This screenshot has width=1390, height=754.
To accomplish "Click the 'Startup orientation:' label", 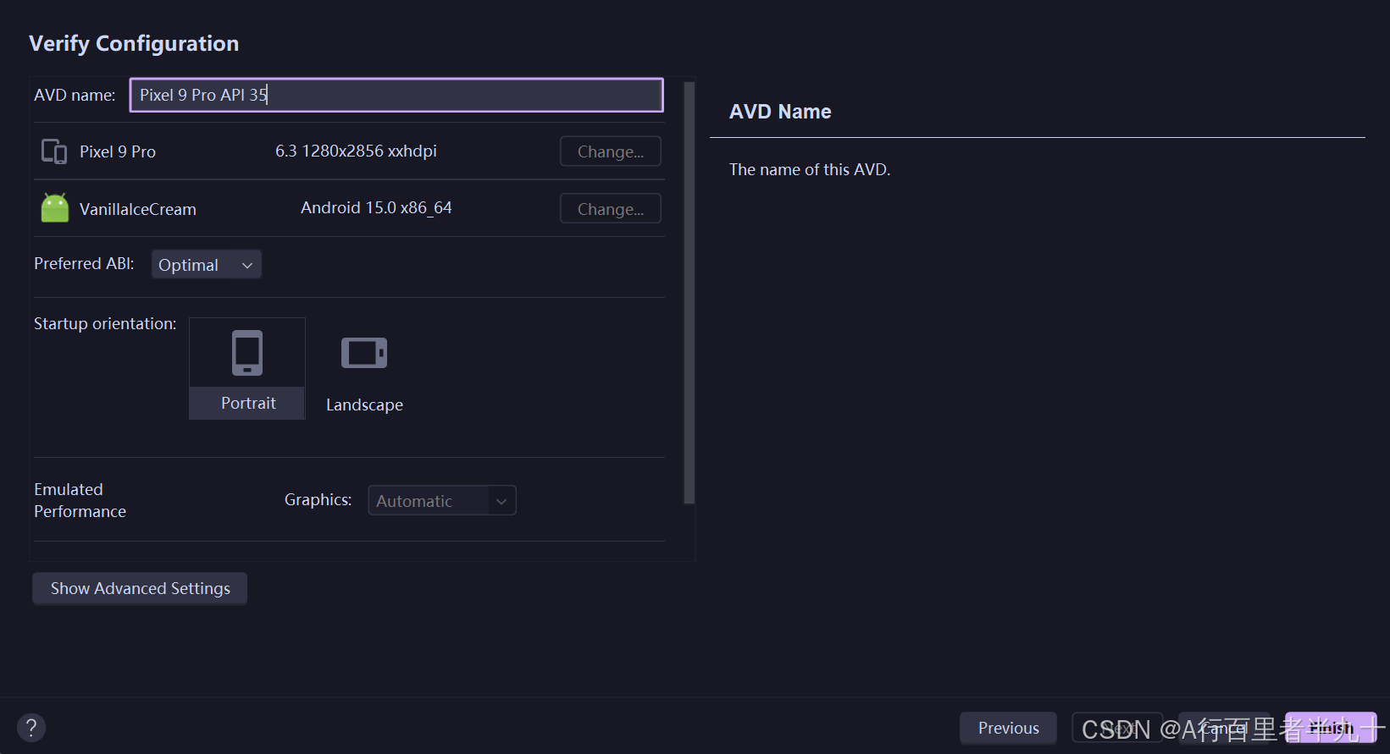I will pyautogui.click(x=105, y=323).
